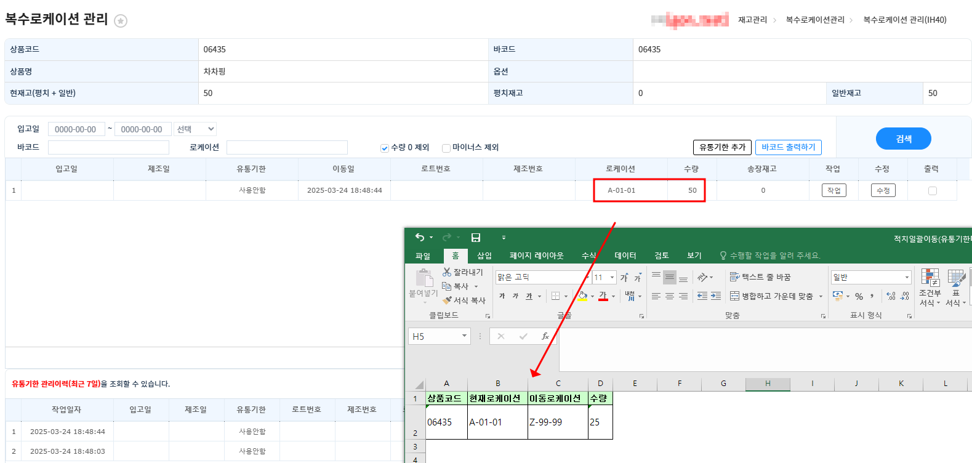Click the Wrap Text (텍스트 줄 바꿈) icon
972x463 pixels.
click(734, 277)
